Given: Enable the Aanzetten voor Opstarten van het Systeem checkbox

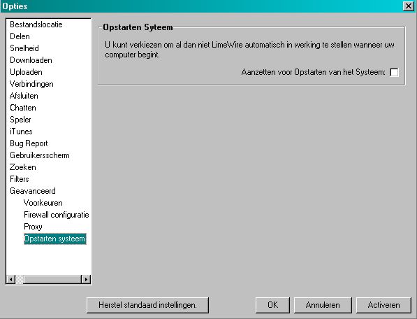Looking at the screenshot, I should pos(394,72).
